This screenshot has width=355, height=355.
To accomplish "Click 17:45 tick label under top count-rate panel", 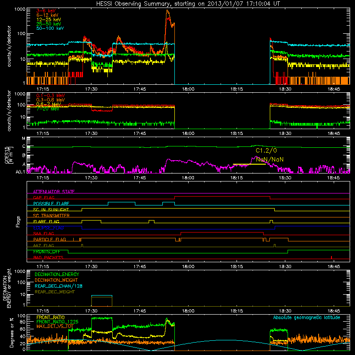I will 140,89.
